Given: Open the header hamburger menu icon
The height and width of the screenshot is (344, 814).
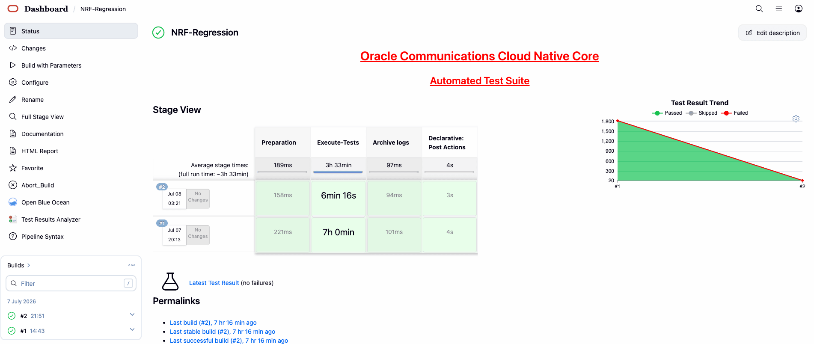Looking at the screenshot, I should point(779,9).
